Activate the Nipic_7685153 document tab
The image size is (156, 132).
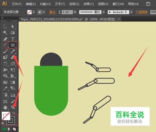coord(68,19)
